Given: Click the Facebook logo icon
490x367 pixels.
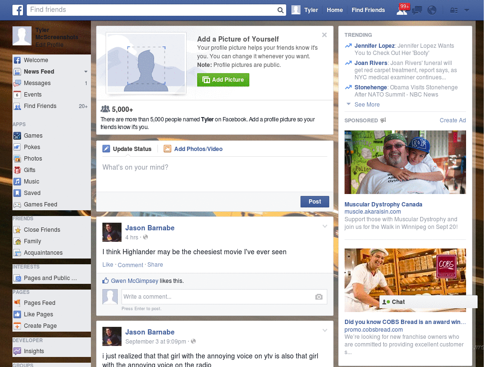Looking at the screenshot, I should (x=18, y=10).
